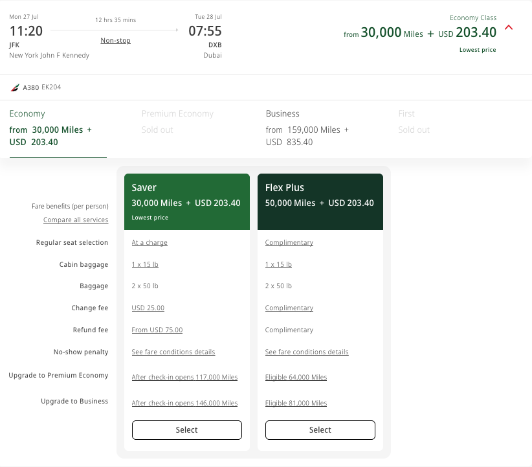This screenshot has width=532, height=467.
Task: Open Saver no-show 'See fare conditions details'
Action: [x=173, y=352]
